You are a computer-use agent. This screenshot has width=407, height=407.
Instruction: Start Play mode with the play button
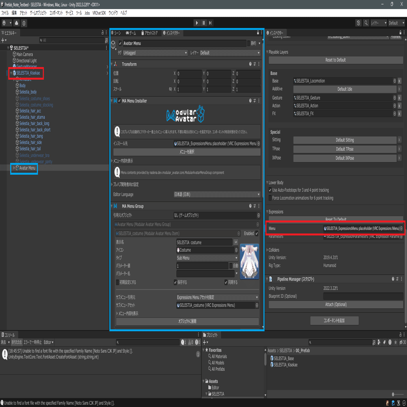(196, 23)
